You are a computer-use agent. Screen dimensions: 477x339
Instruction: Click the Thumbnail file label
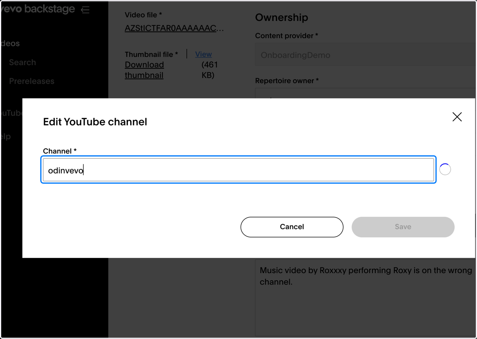(x=151, y=54)
